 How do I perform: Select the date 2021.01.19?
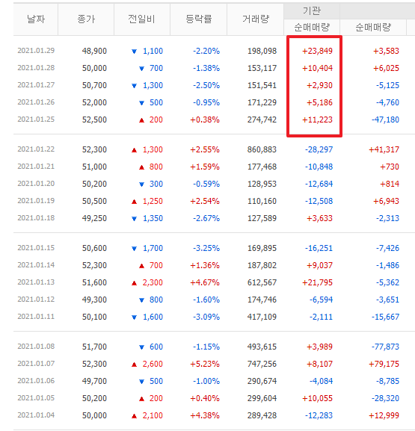click(36, 201)
